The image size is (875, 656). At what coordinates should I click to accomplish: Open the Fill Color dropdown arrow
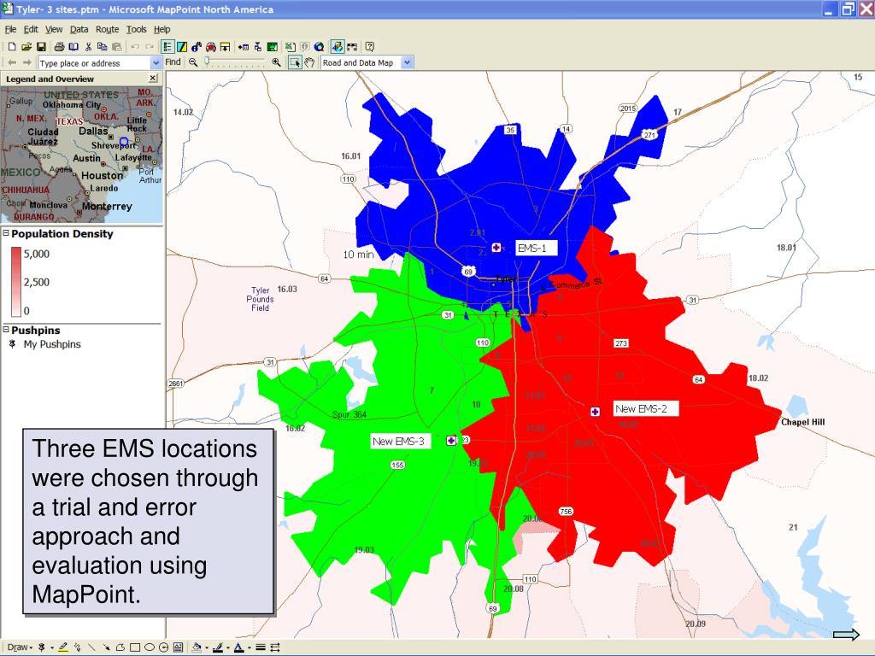(207, 647)
